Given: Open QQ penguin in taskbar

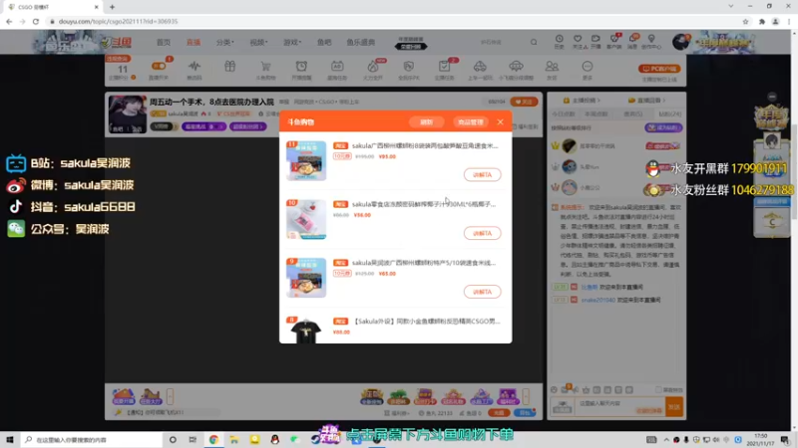Looking at the screenshot, I should click(x=275, y=440).
